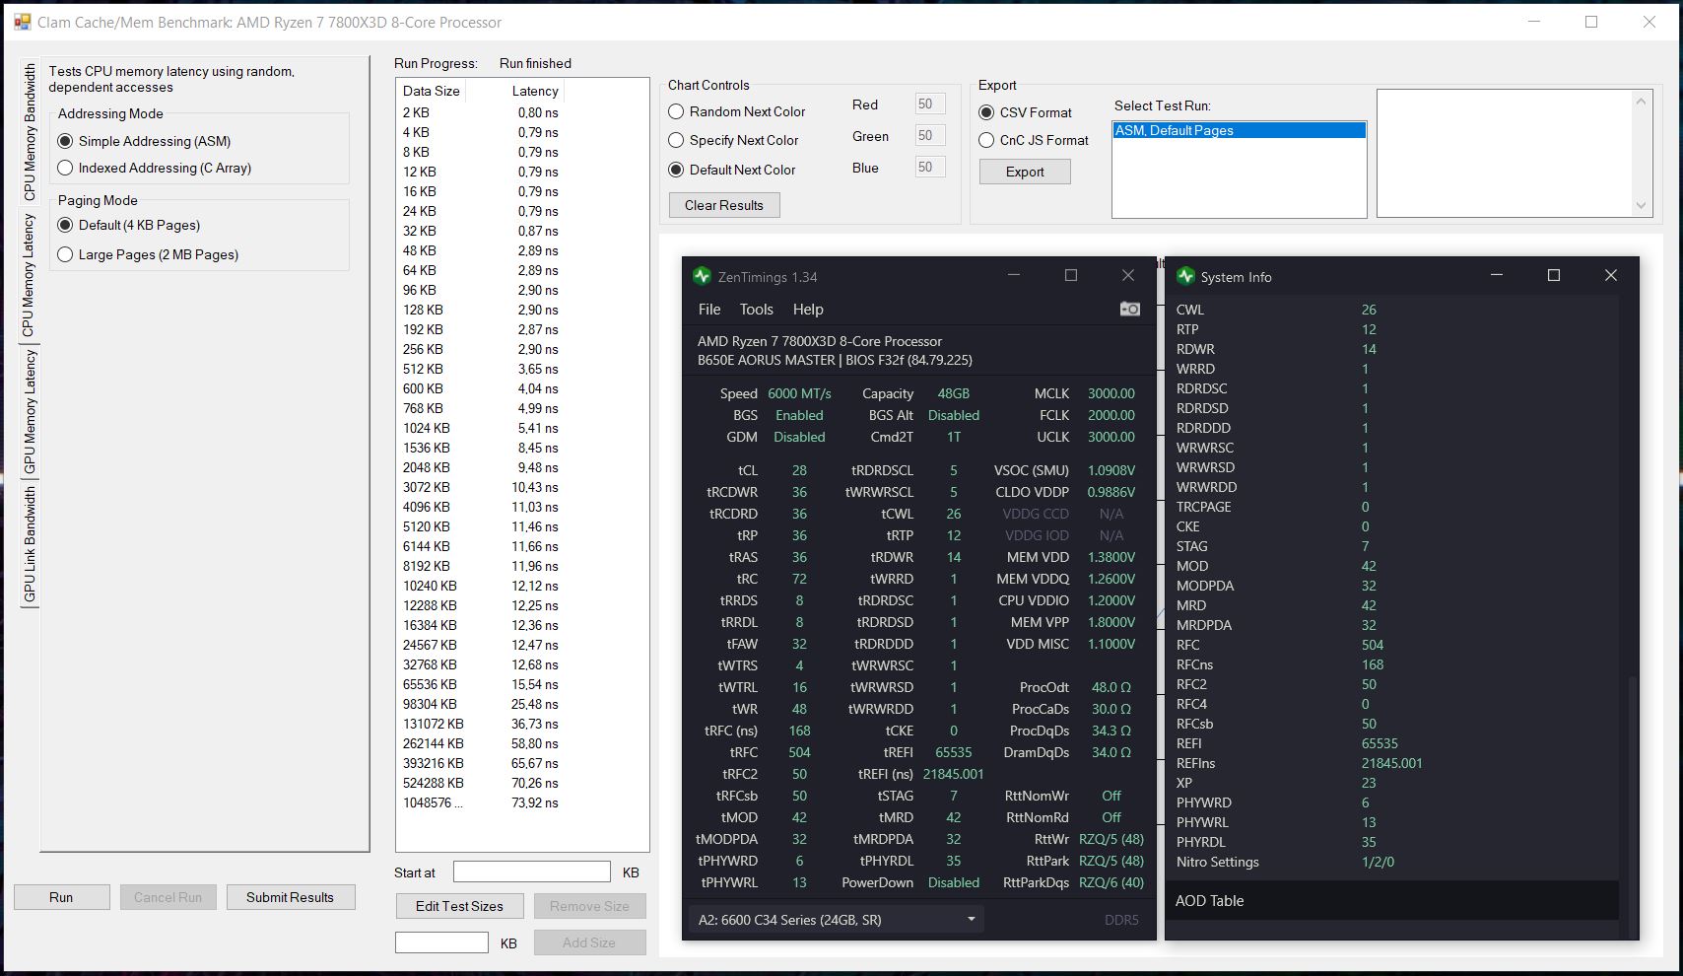Image resolution: width=1683 pixels, height=976 pixels.
Task: Click the Add Size button
Action: [589, 942]
